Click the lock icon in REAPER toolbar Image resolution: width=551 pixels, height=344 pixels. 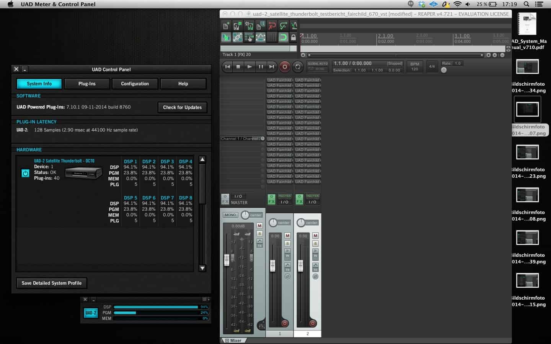tap(293, 37)
